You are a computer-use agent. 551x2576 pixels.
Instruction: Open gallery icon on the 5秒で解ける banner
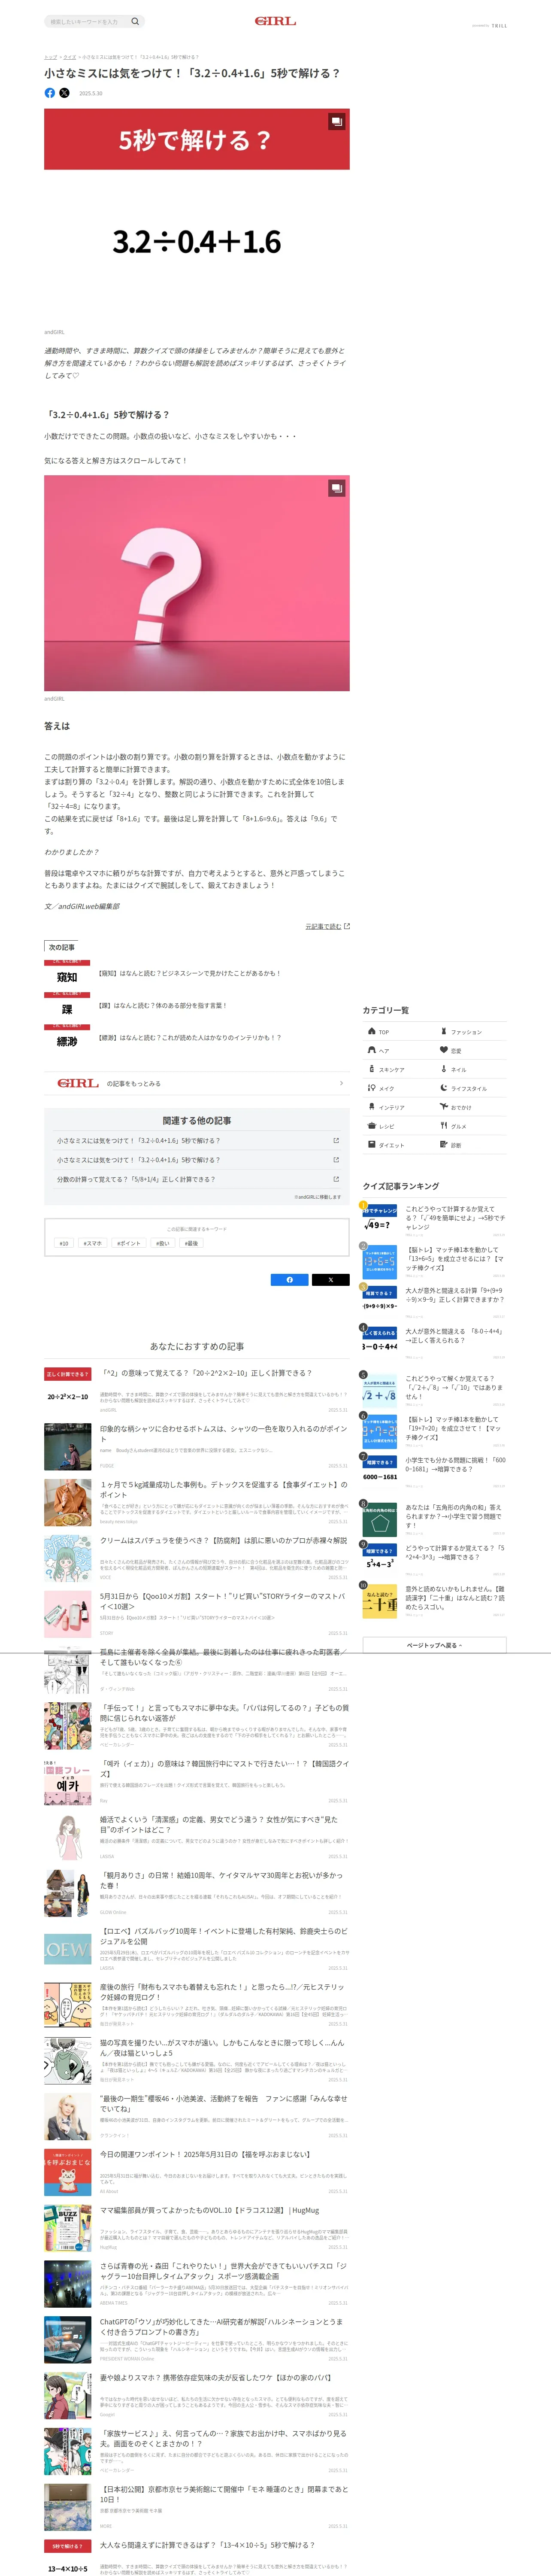point(337,121)
